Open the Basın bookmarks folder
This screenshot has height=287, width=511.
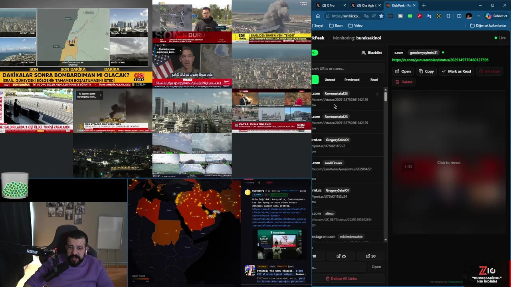[336, 26]
